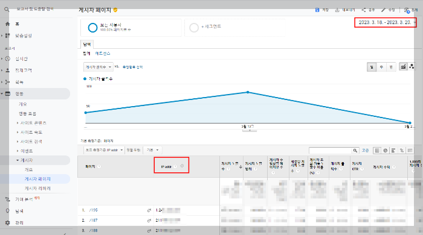Click Select a metric (측정항목 선택) link

133,67
